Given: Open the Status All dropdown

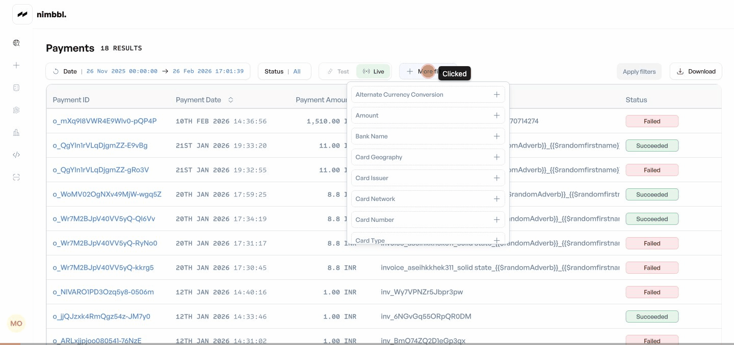Looking at the screenshot, I should click(284, 71).
